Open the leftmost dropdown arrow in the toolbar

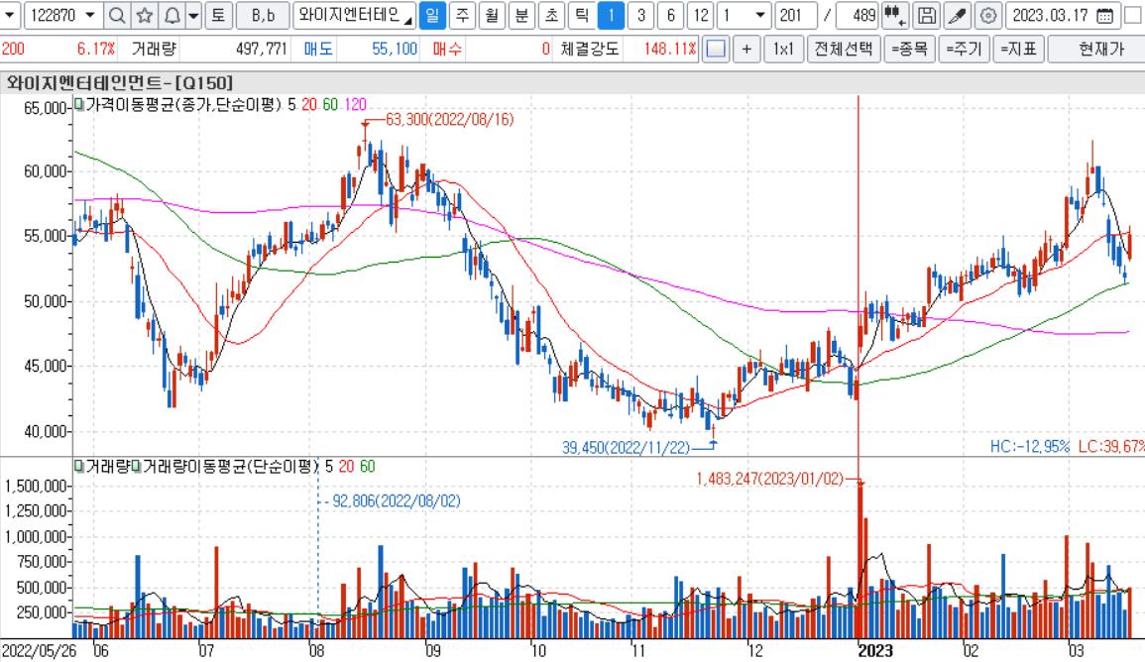pos(10,15)
